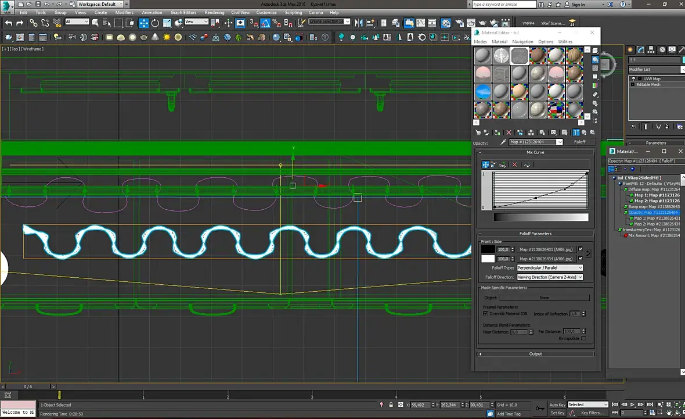The height and width of the screenshot is (419, 685).
Task: Click the Delete Point icon in Mix Curve
Action: click(514, 165)
